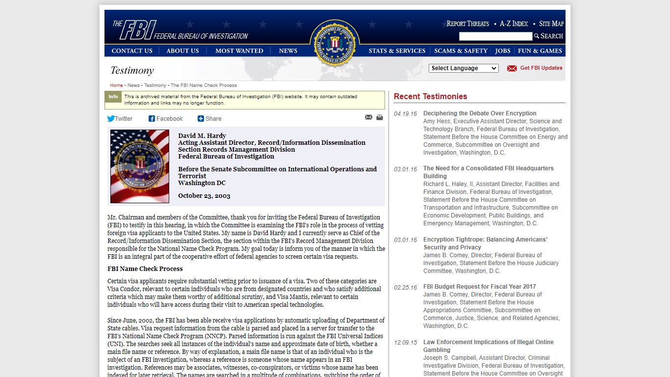Open FBI Budget Request for Fiscal Year 2017

pyautogui.click(x=480, y=287)
